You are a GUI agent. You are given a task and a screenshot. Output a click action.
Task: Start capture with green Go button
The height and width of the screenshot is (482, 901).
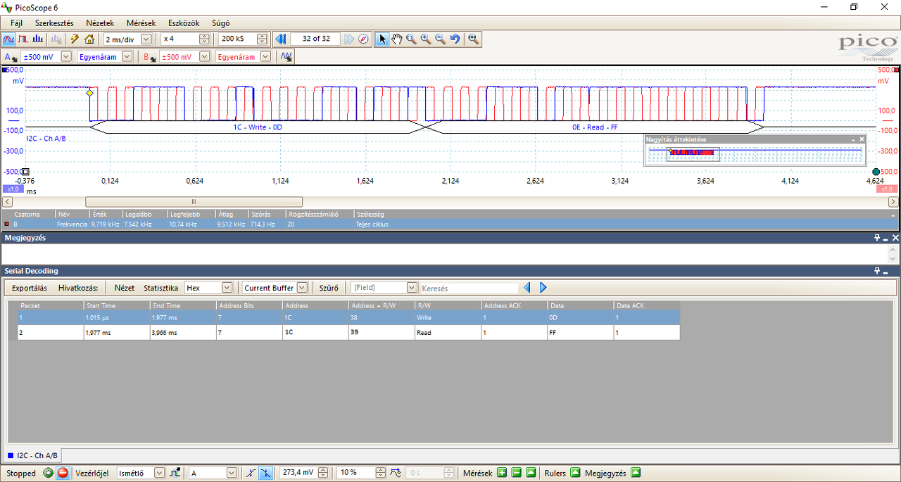pos(49,473)
